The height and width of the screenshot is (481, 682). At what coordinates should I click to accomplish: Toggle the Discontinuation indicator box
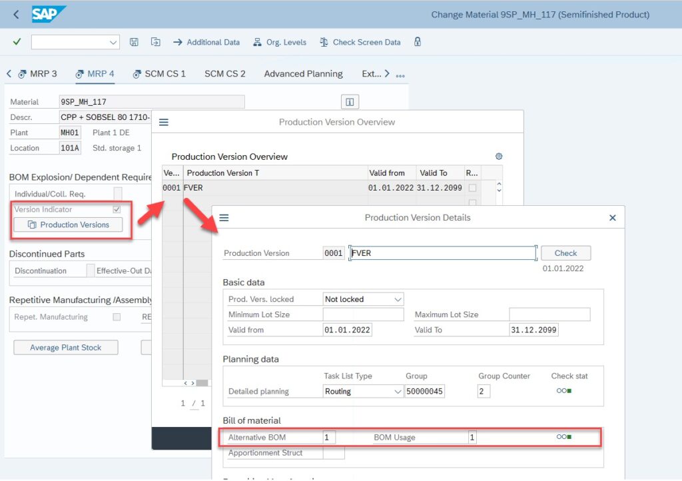pos(91,270)
